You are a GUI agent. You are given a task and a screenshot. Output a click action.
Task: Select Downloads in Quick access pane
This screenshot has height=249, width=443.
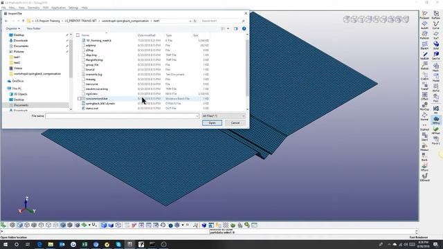[21, 40]
